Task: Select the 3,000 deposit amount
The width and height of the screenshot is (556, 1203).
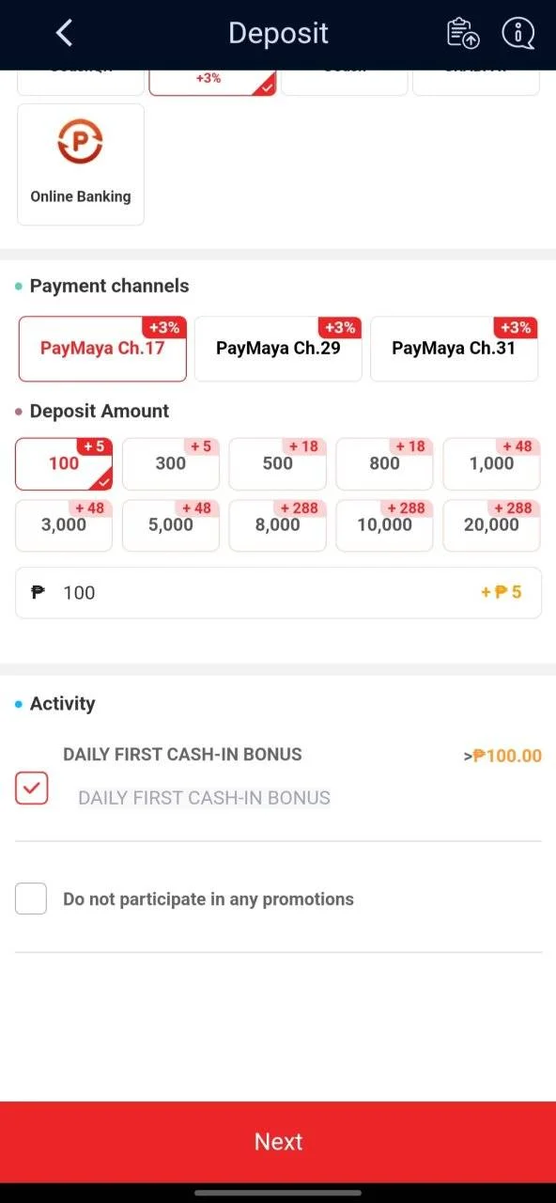Action: pos(64,525)
